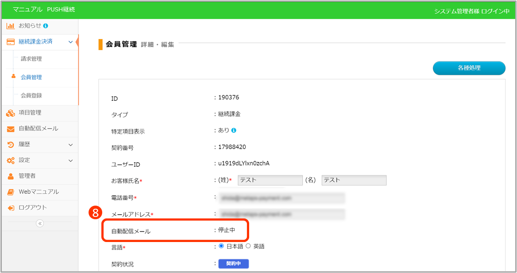The height and width of the screenshot is (273, 517).
Task: Click the お知らせ chart icon in sidebar
Action: (10, 26)
